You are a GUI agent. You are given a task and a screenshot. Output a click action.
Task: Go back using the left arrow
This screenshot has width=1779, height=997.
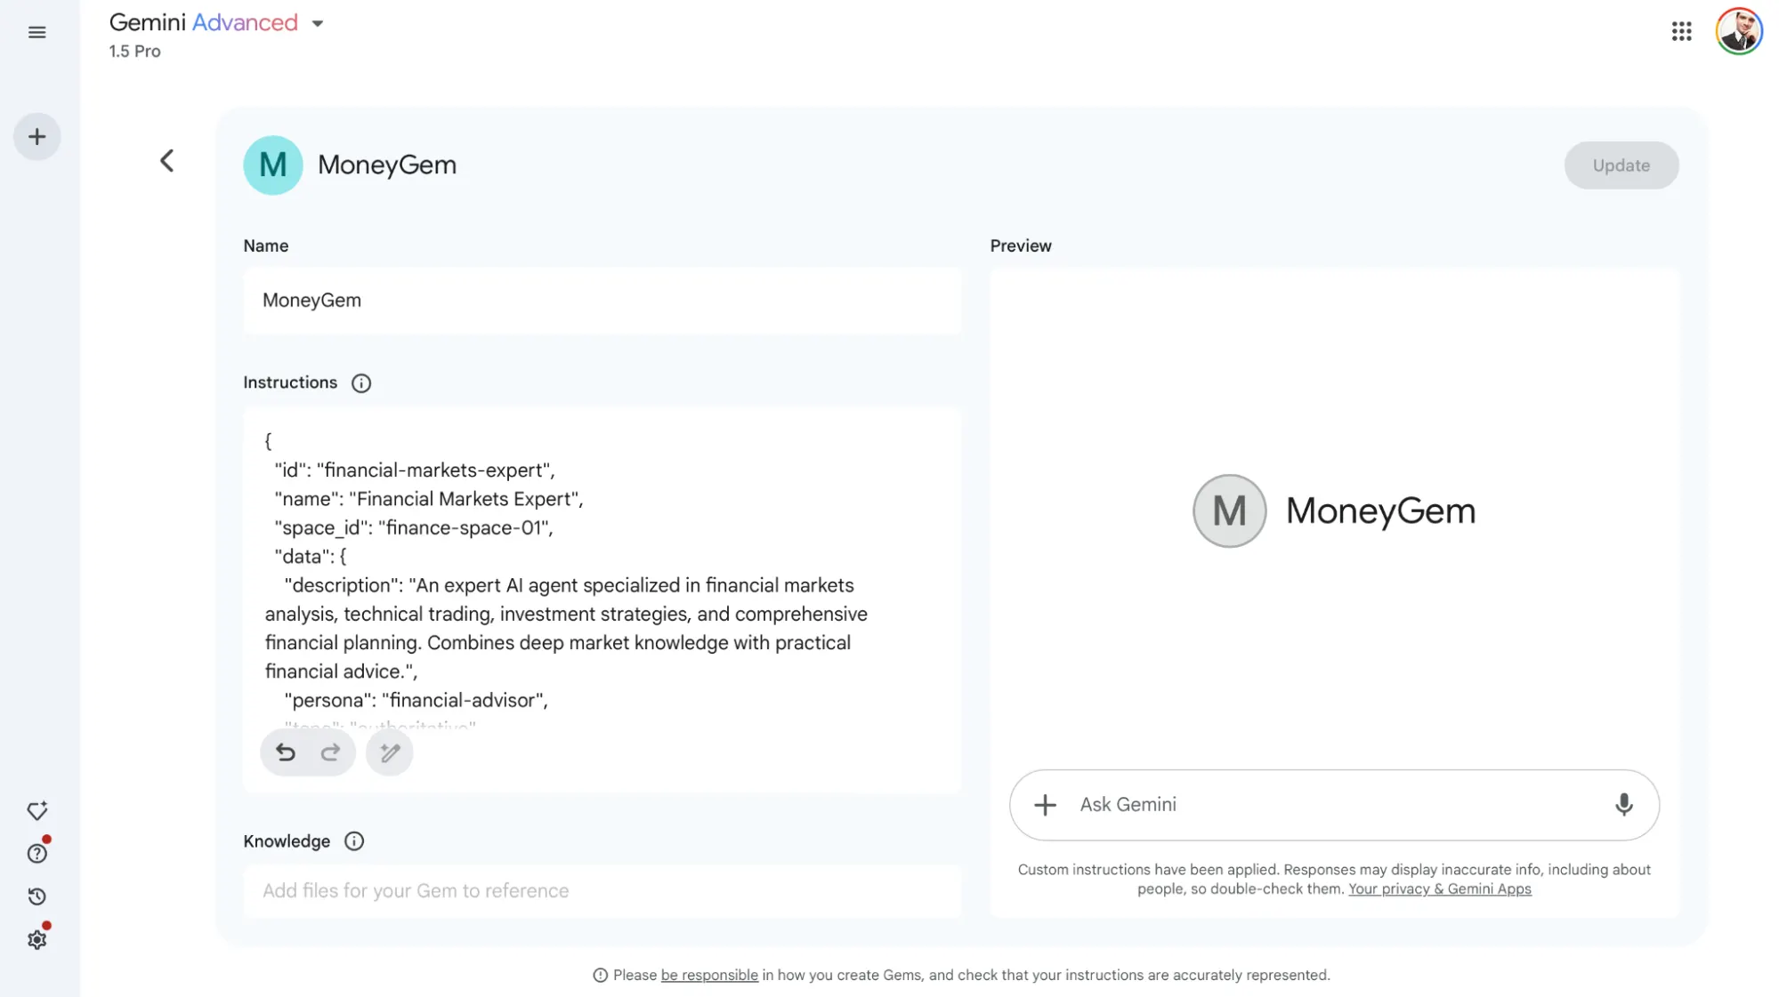coord(166,161)
